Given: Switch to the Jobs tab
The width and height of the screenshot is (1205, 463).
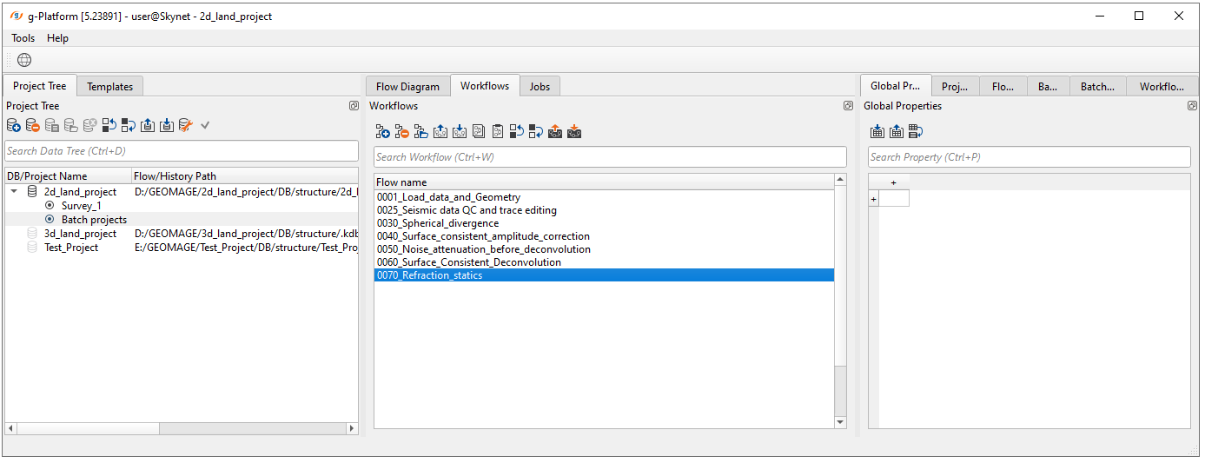Looking at the screenshot, I should pos(540,86).
